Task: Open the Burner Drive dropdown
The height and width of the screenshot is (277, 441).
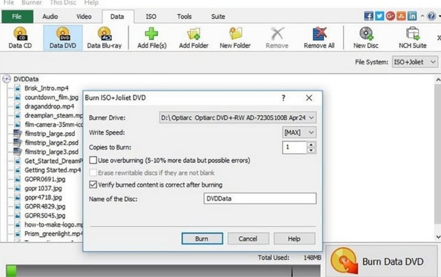Action: tap(238, 117)
